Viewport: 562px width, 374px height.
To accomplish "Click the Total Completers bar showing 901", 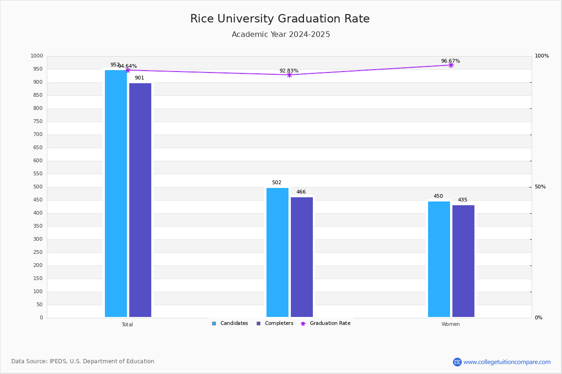I will click(x=140, y=200).
